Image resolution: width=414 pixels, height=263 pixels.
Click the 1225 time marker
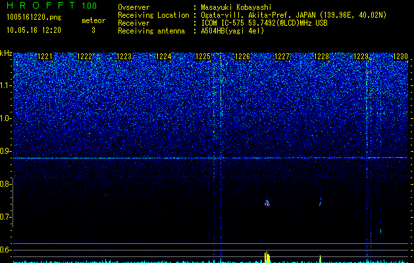coord(203,57)
